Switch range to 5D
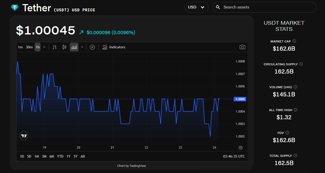The image size is (325, 173). (x=29, y=156)
